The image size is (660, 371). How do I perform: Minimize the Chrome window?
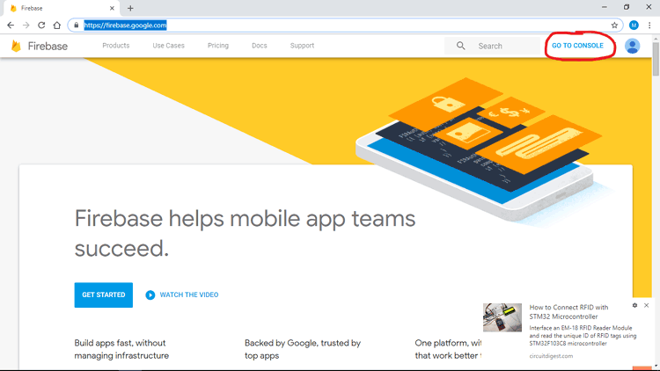[x=604, y=7]
